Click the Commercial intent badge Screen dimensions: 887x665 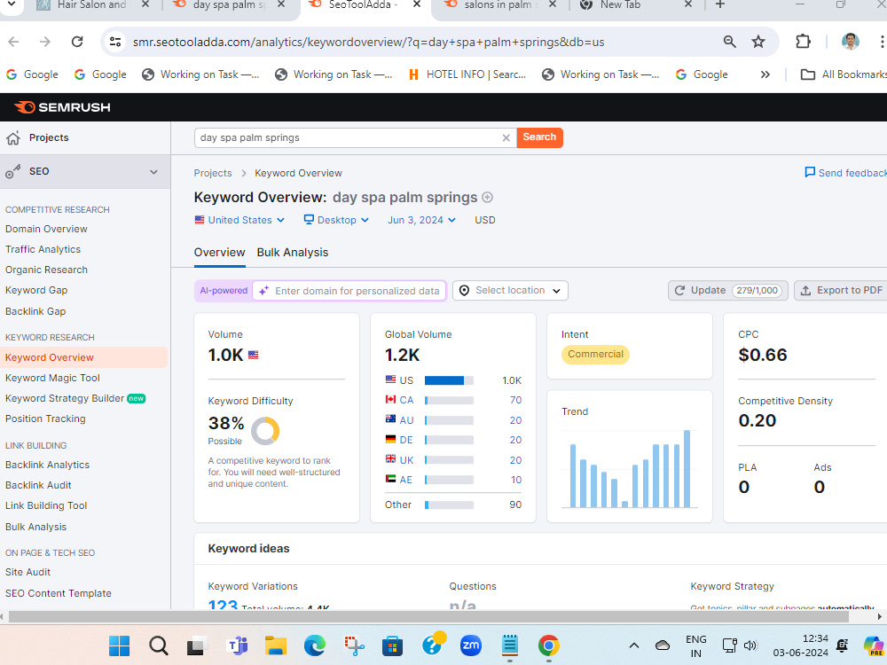click(x=596, y=354)
